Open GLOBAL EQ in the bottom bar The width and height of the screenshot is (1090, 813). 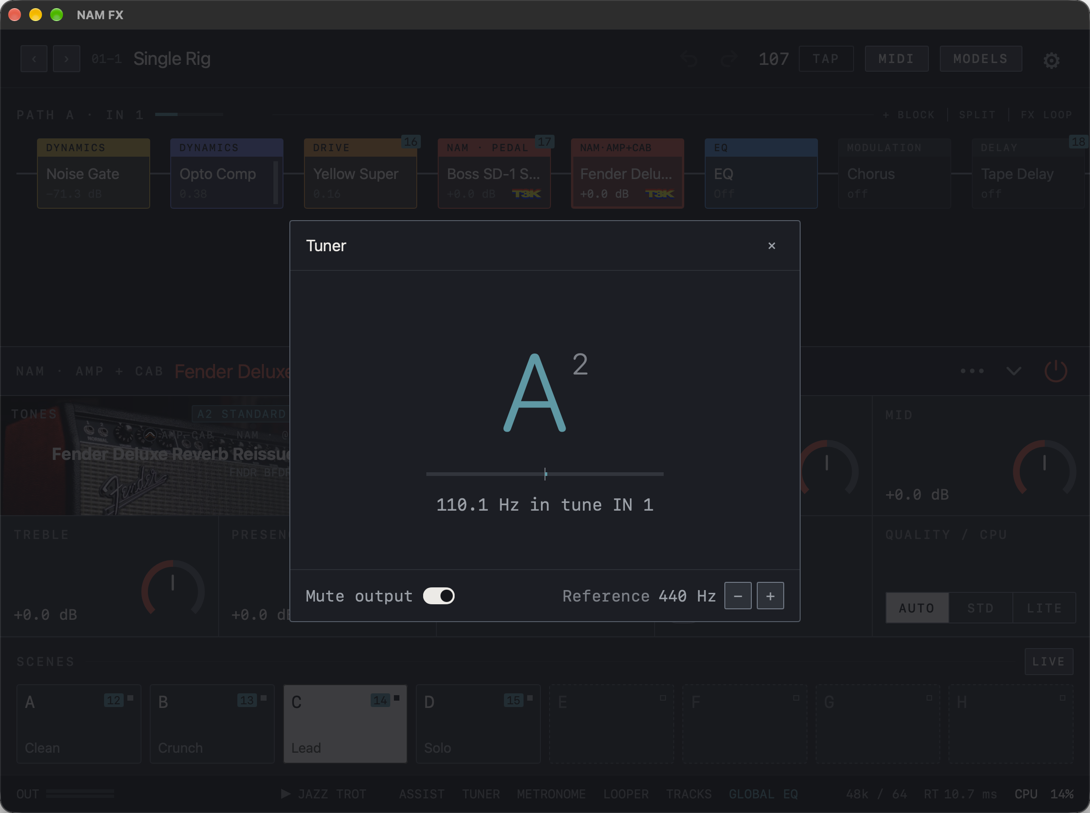click(x=763, y=794)
